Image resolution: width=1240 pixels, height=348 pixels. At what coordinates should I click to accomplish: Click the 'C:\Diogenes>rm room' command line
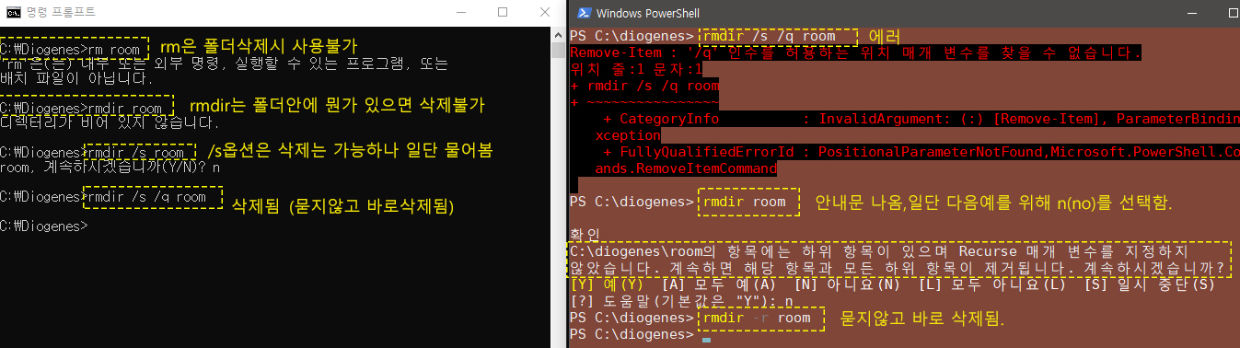[x=70, y=49]
